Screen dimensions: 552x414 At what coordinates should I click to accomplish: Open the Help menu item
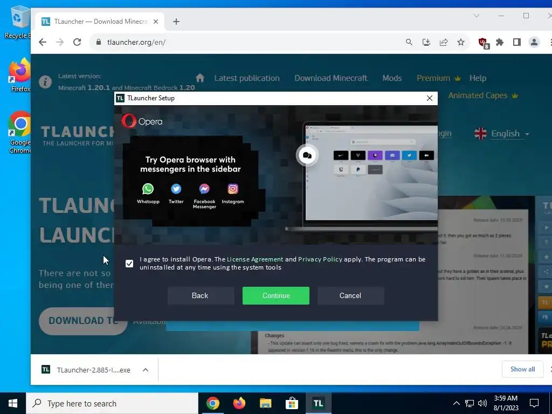click(x=478, y=78)
